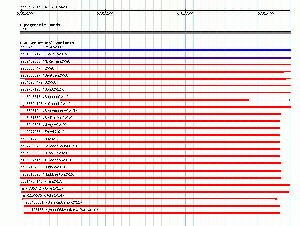Open dgv9204n152 (Chaisson2019) variant
Viewport: 300px width, 226px height.
pyautogui.click(x=47, y=160)
